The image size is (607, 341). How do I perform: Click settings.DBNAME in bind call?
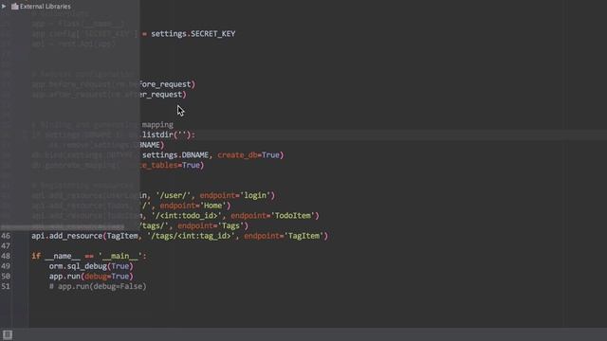click(x=175, y=155)
